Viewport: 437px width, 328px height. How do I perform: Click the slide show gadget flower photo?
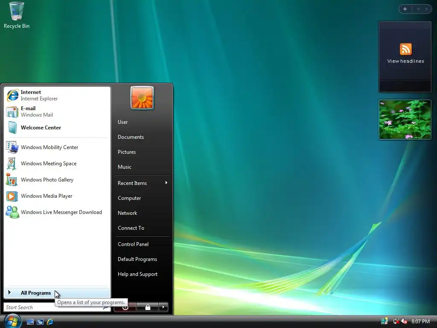405,120
